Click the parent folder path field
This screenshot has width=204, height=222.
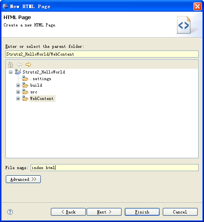(x=102, y=54)
